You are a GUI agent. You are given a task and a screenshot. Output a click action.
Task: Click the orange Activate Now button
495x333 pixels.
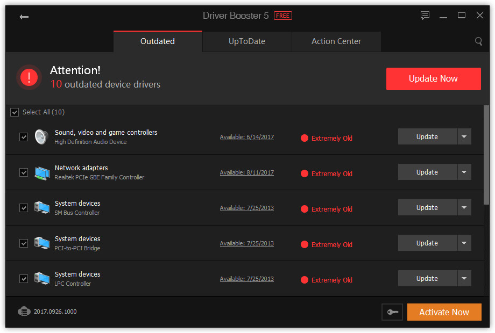point(444,312)
